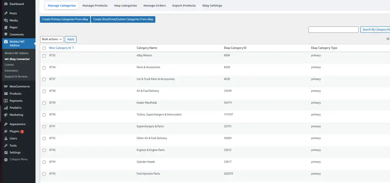The image size is (390, 183).
Task: Click the Marketing megaphone icon
Action: tap(6, 115)
